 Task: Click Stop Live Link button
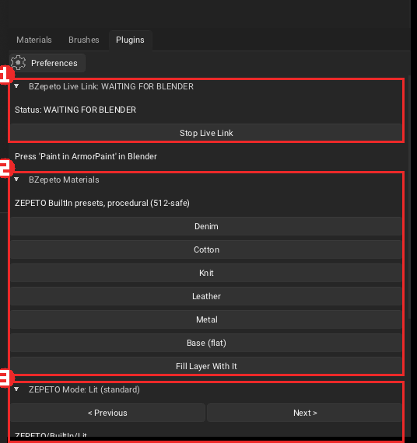tap(206, 133)
